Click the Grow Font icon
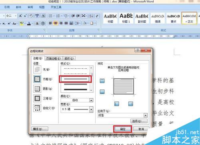This screenshot has width=200, height=145. (x=20, y=16)
